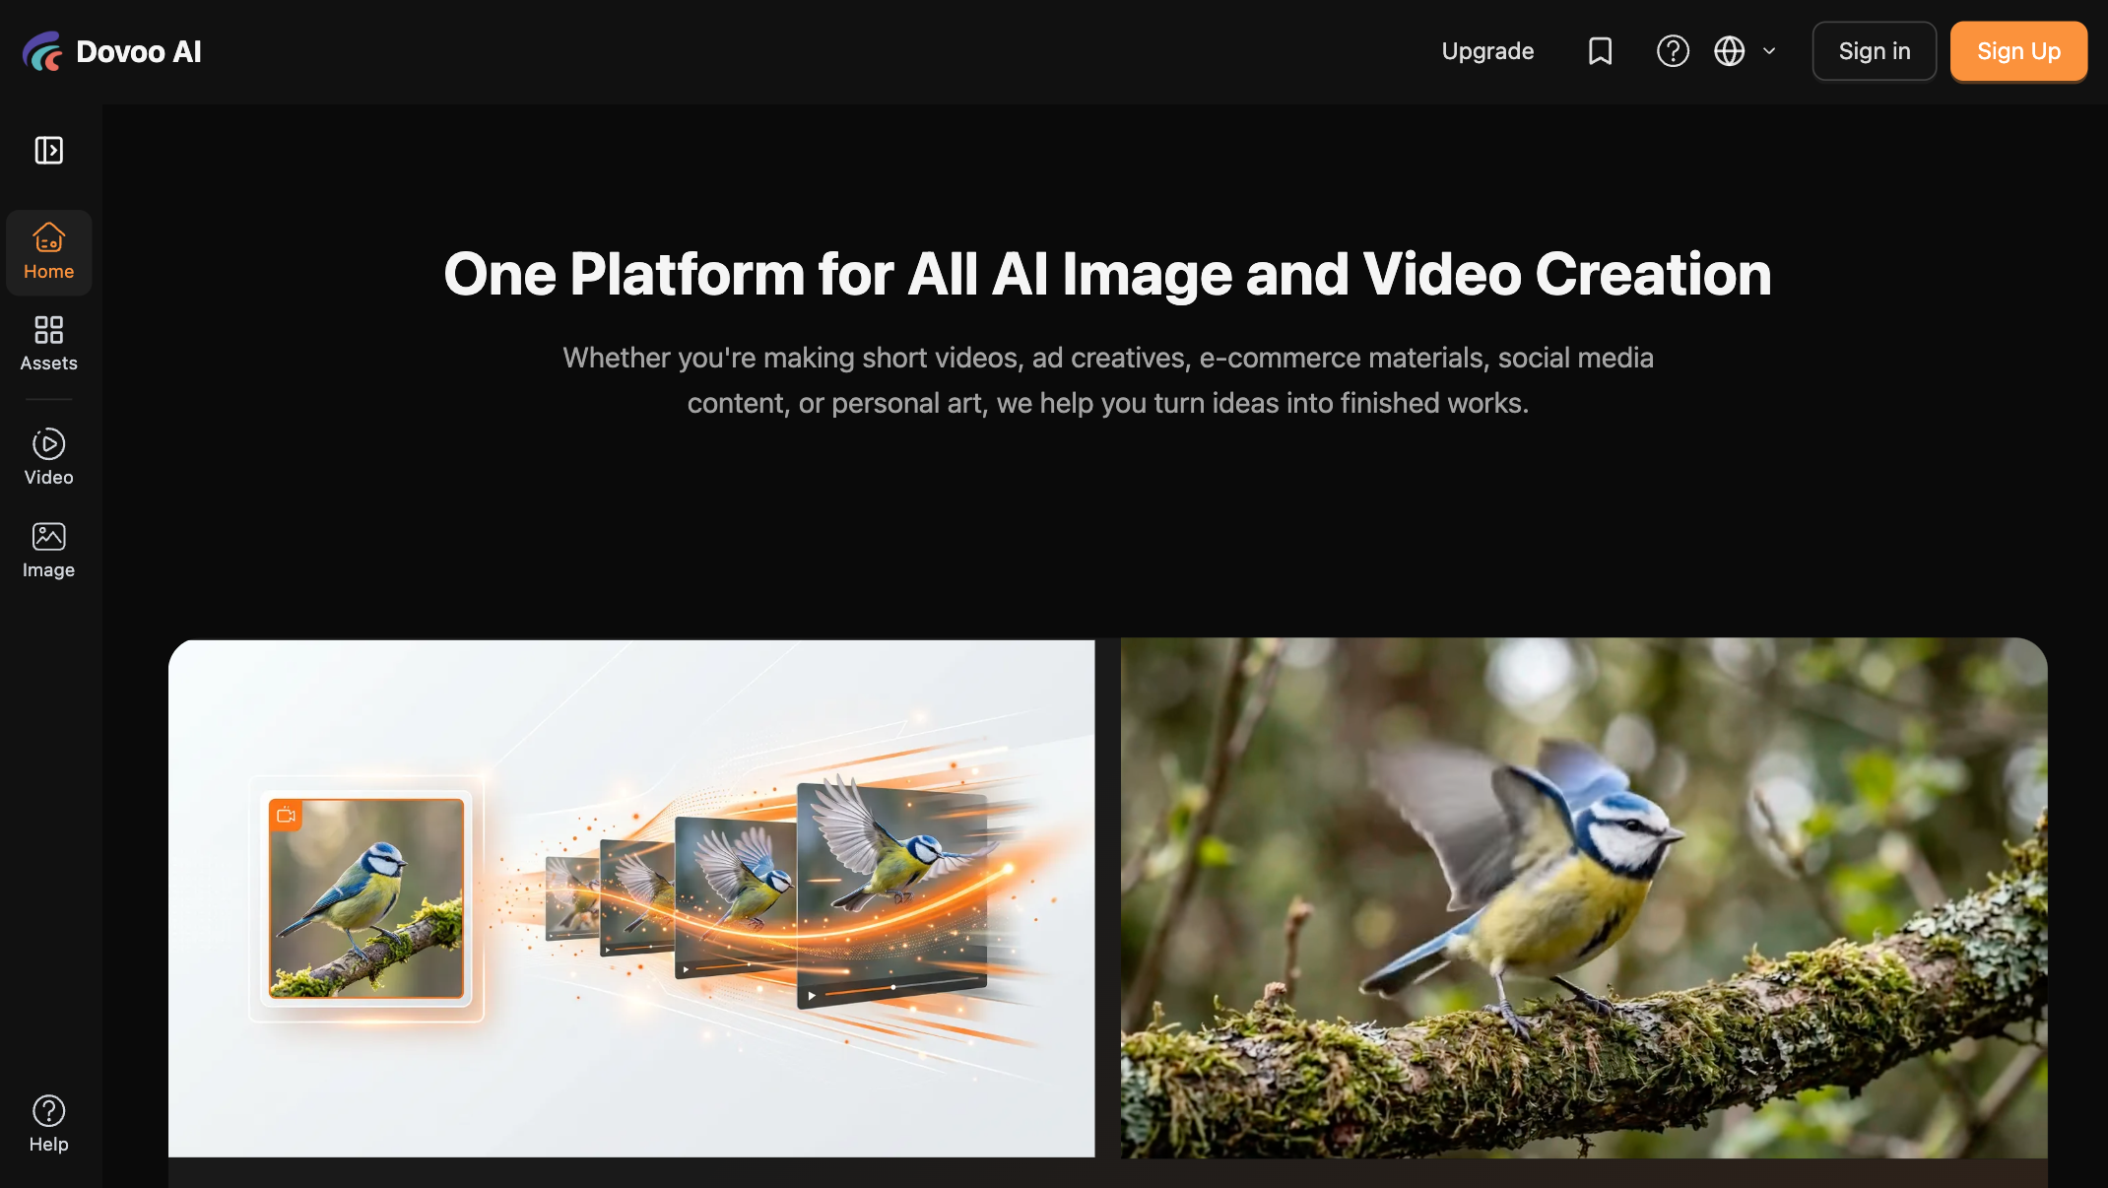Open Help at the sidebar bottom
This screenshot has height=1188, width=2108.
[x=48, y=1123]
